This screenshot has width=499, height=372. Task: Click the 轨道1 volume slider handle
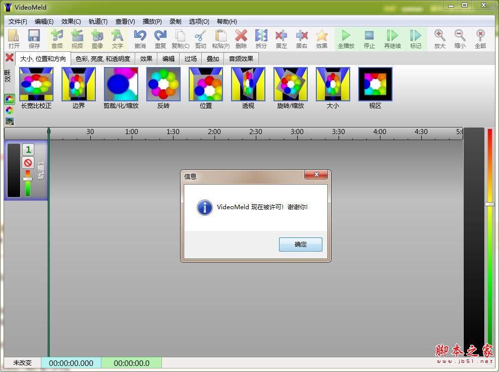point(27,179)
